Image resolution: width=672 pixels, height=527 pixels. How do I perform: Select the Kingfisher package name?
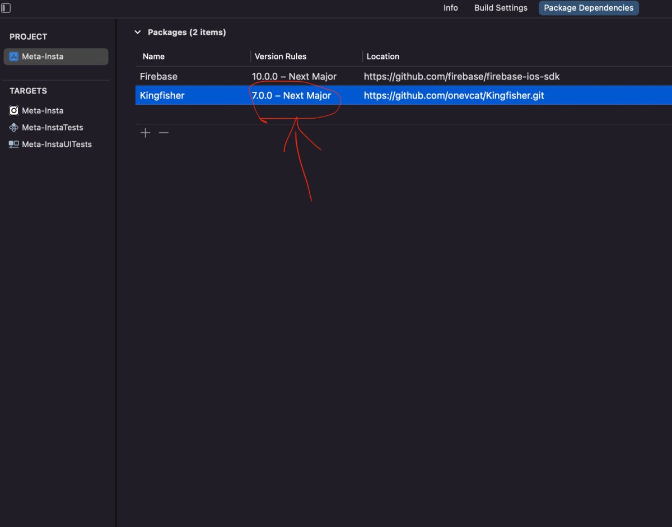coord(162,96)
